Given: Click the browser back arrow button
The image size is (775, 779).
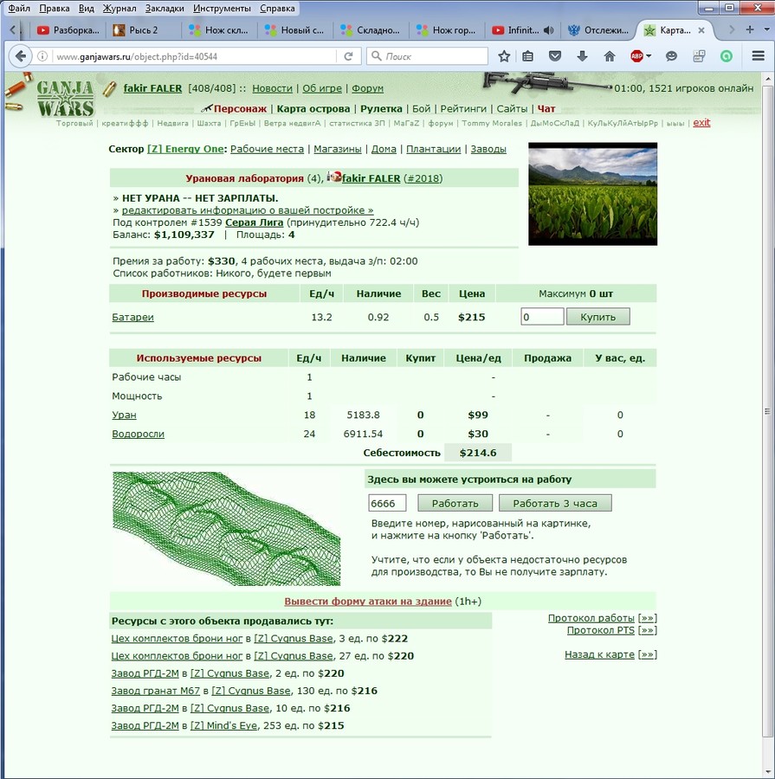Looking at the screenshot, I should point(21,56).
